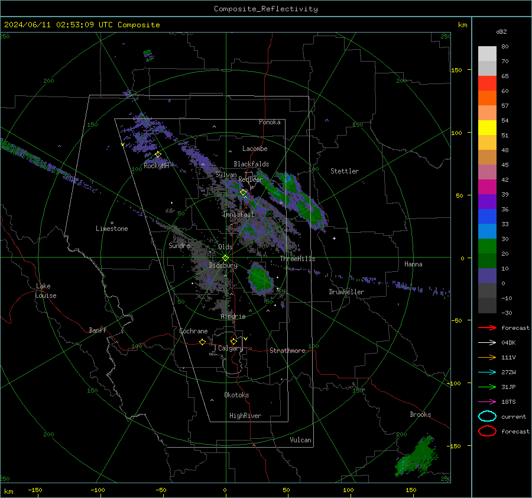Click the 'Blackfalds' city label

click(251, 164)
